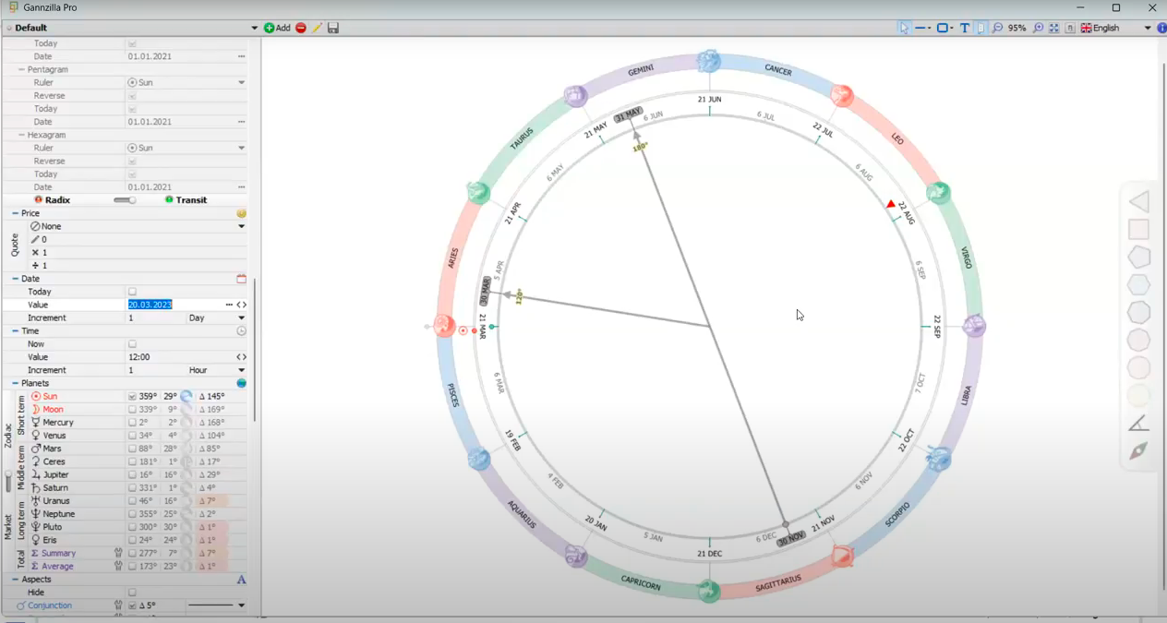Click the green Add button
The height and width of the screenshot is (623, 1167).
point(277,28)
